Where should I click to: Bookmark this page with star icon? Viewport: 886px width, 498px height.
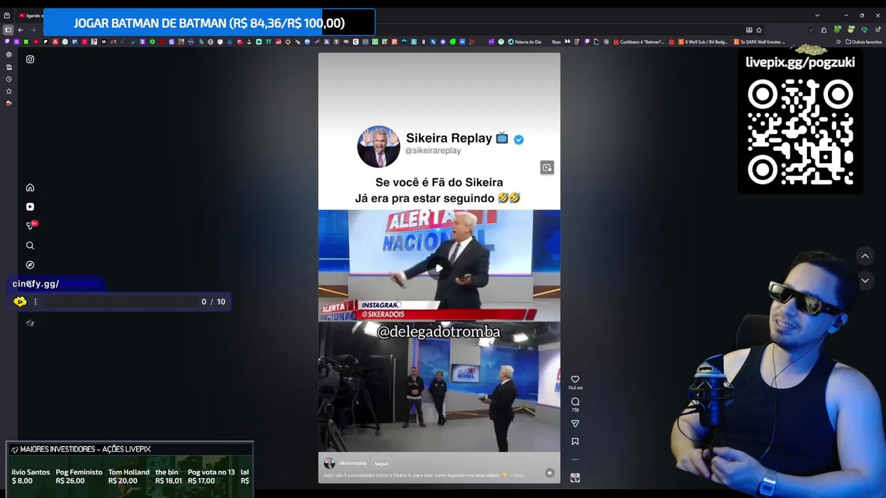tap(759, 30)
